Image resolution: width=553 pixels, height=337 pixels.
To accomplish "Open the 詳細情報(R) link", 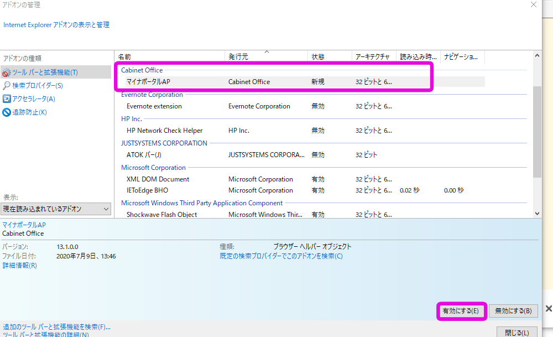I will [20, 266].
